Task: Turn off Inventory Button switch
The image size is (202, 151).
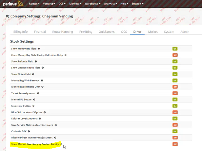Action: pyautogui.click(x=175, y=106)
